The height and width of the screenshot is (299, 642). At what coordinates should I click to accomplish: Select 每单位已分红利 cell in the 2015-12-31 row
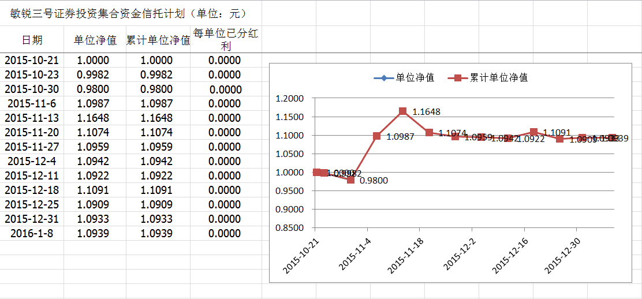coord(225,219)
